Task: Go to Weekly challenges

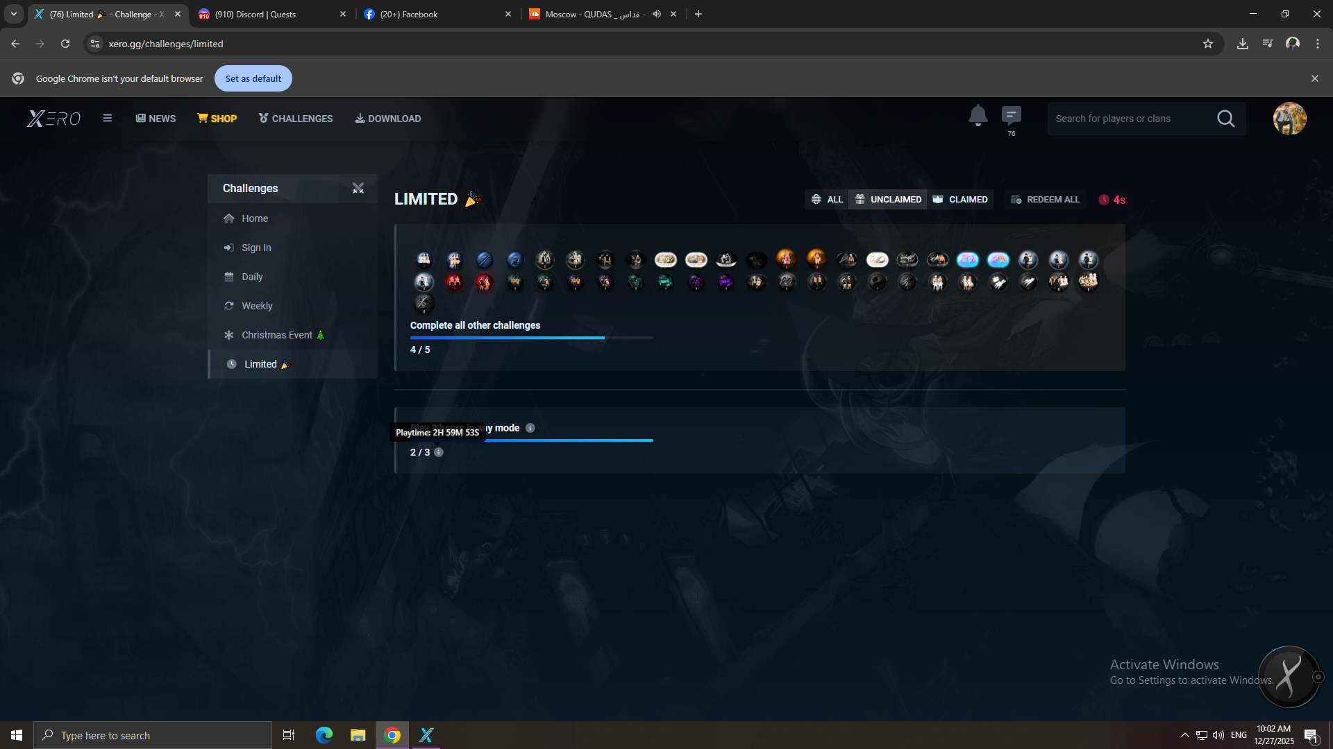Action: pyautogui.click(x=257, y=306)
